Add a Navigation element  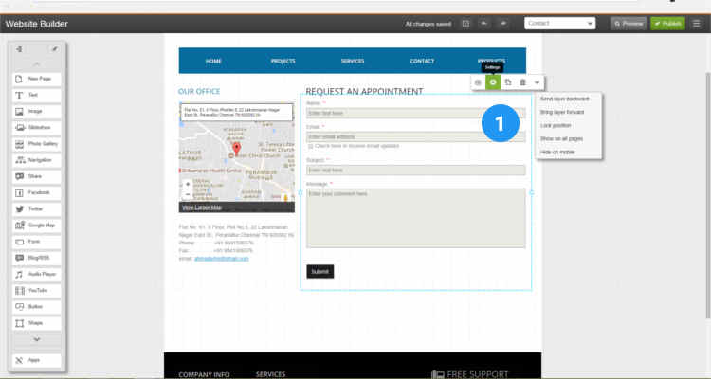[37, 160]
